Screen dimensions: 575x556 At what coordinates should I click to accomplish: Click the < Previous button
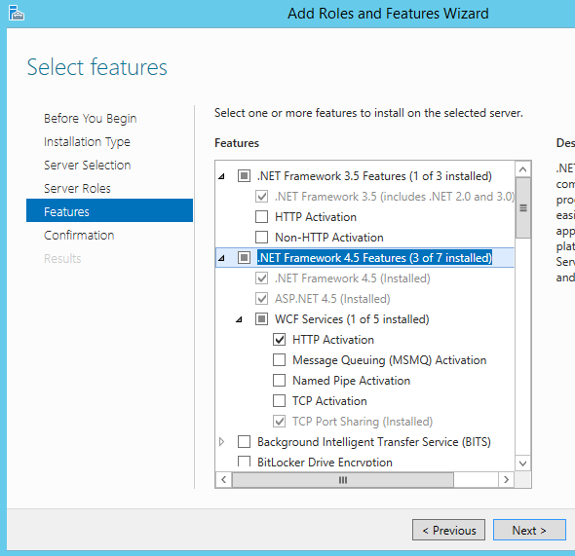click(x=448, y=530)
